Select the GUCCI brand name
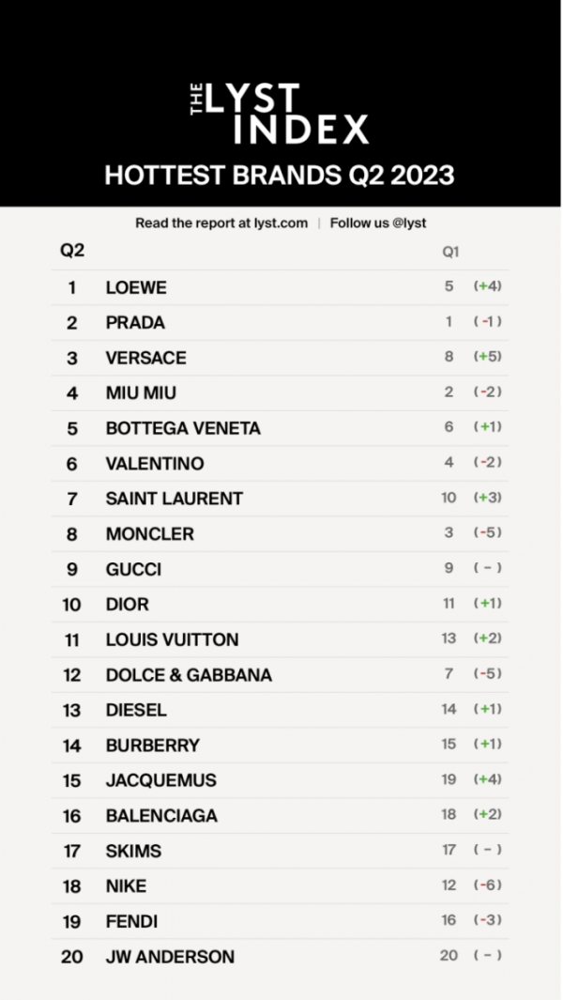The height and width of the screenshot is (1000, 563). coord(133,569)
